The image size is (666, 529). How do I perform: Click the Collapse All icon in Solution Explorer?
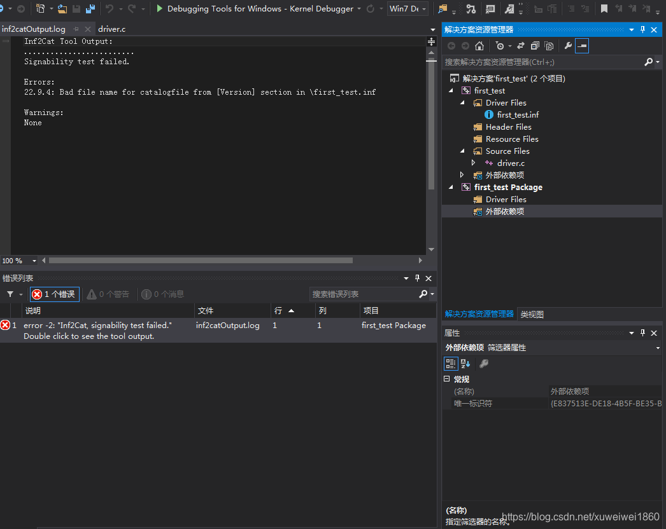point(535,46)
